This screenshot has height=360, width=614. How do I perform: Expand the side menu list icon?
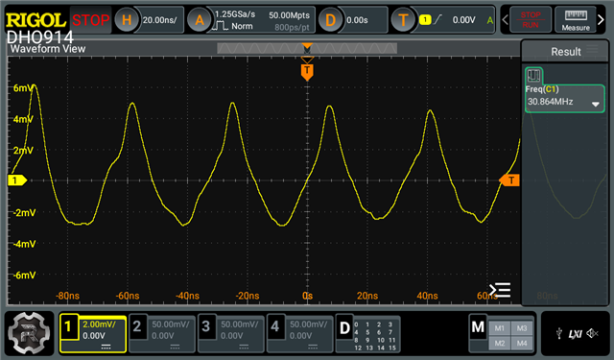pyautogui.click(x=500, y=290)
